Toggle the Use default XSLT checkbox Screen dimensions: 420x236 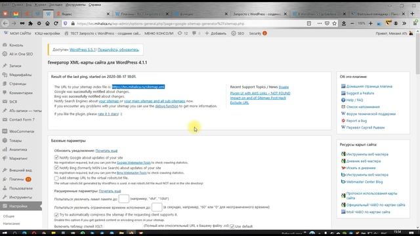[232, 226]
